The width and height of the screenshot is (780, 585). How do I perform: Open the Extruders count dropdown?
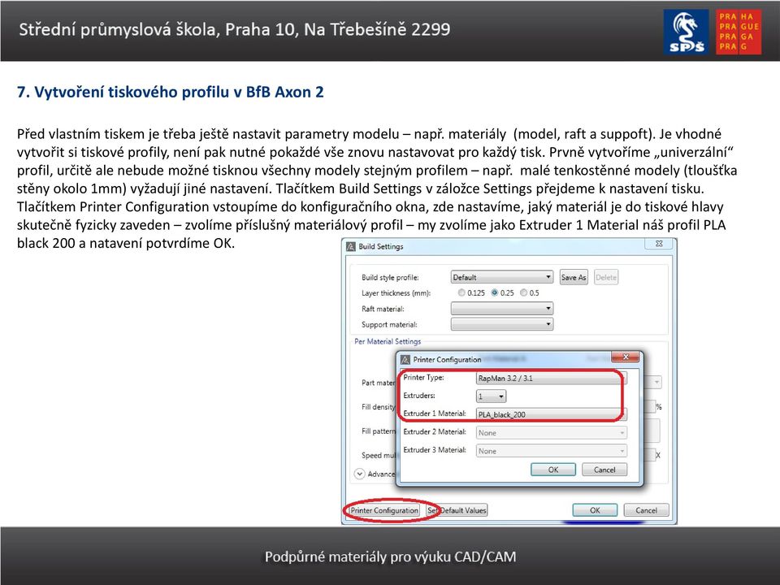[x=491, y=396]
